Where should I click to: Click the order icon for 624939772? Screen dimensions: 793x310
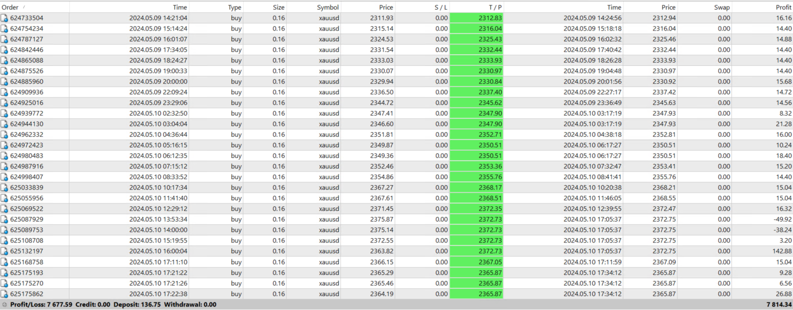(x=4, y=113)
